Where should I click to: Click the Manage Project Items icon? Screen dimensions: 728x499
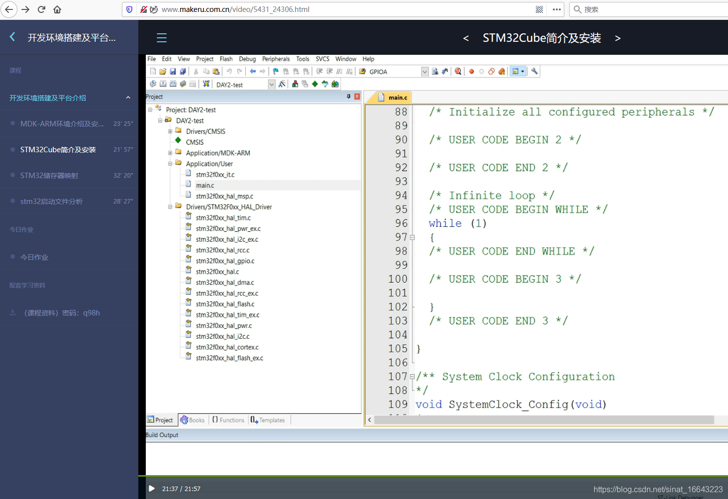point(295,84)
